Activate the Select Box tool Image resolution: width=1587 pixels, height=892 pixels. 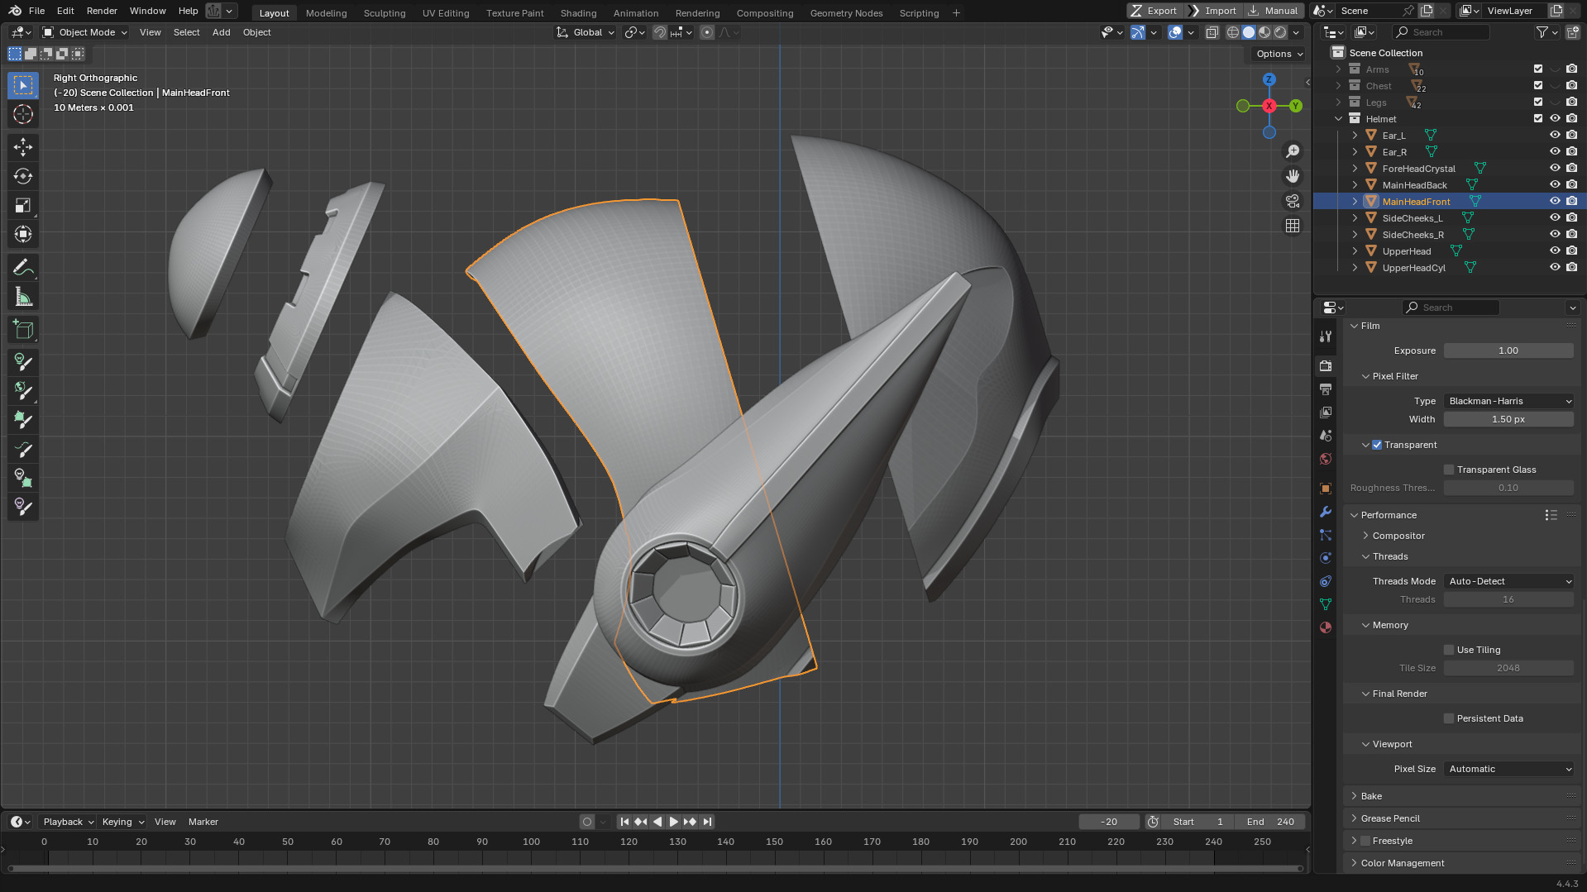(x=23, y=85)
